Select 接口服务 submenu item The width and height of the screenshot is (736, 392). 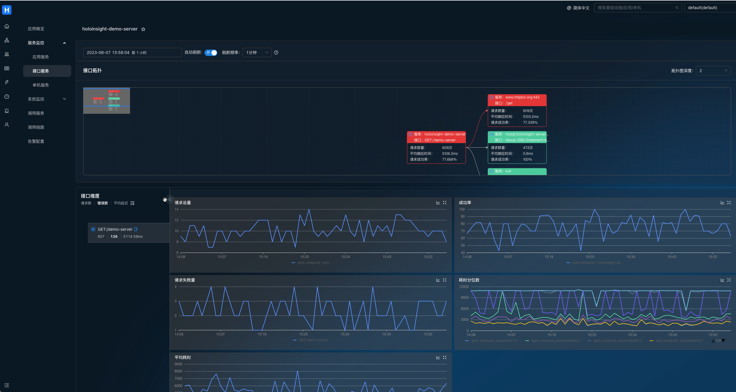[47, 71]
